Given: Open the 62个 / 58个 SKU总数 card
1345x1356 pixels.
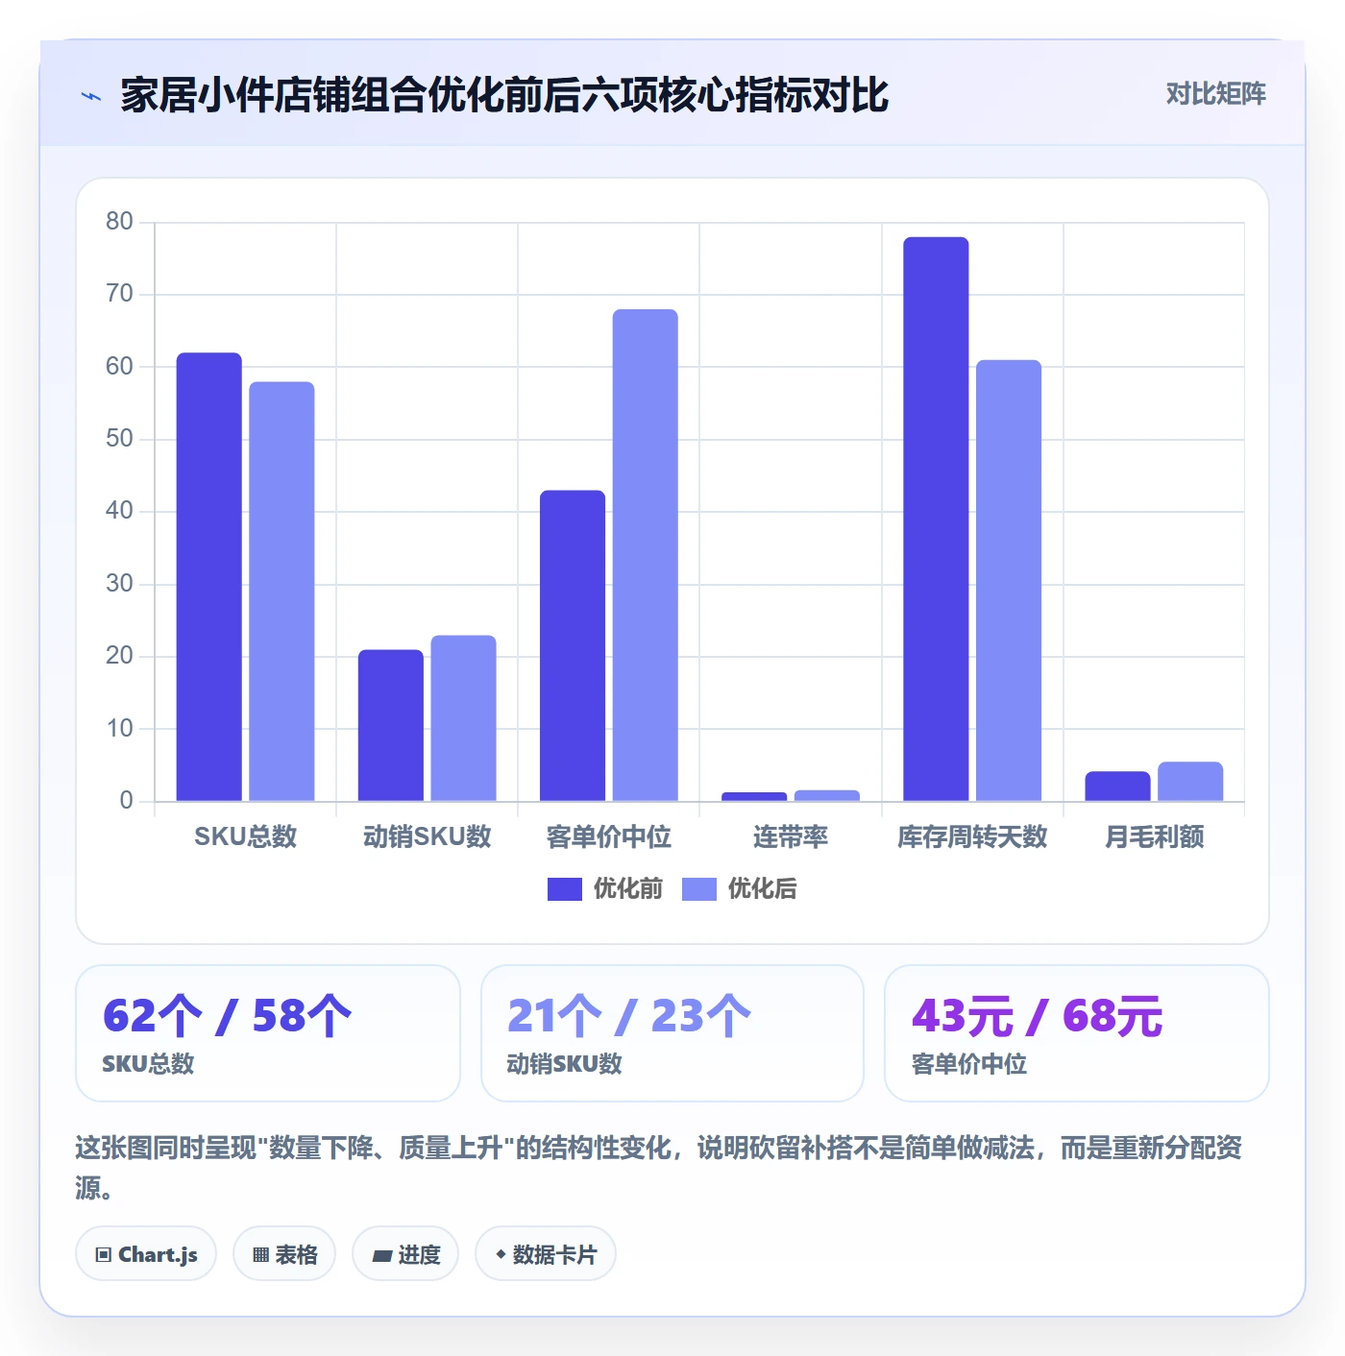Looking at the screenshot, I should click(268, 1033).
